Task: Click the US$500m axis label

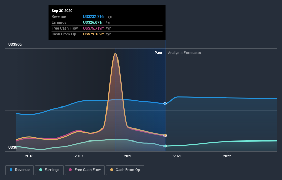Action: (x=16, y=44)
